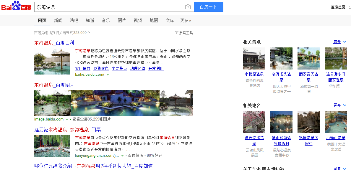Open the 临沂汤头温泉 link
The width and height of the screenshot is (351, 170).
click(x=281, y=77)
